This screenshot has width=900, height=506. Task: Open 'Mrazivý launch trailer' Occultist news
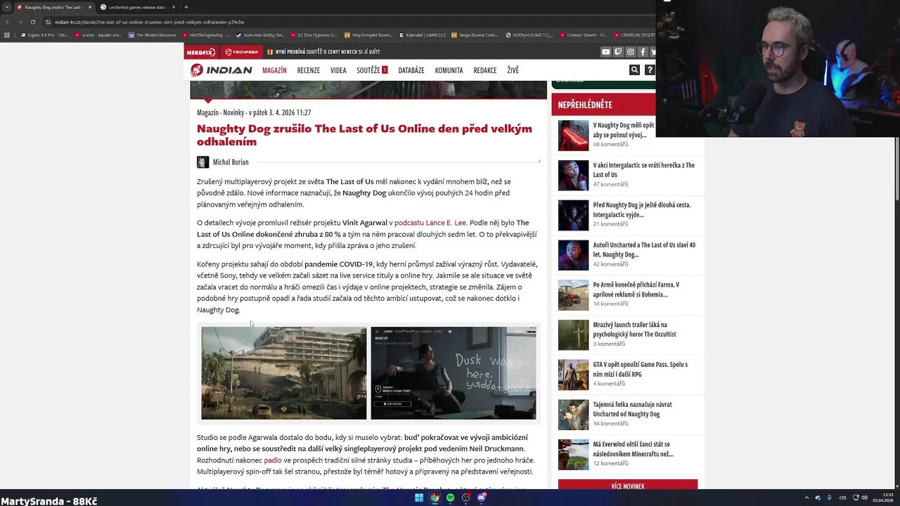[x=634, y=330]
